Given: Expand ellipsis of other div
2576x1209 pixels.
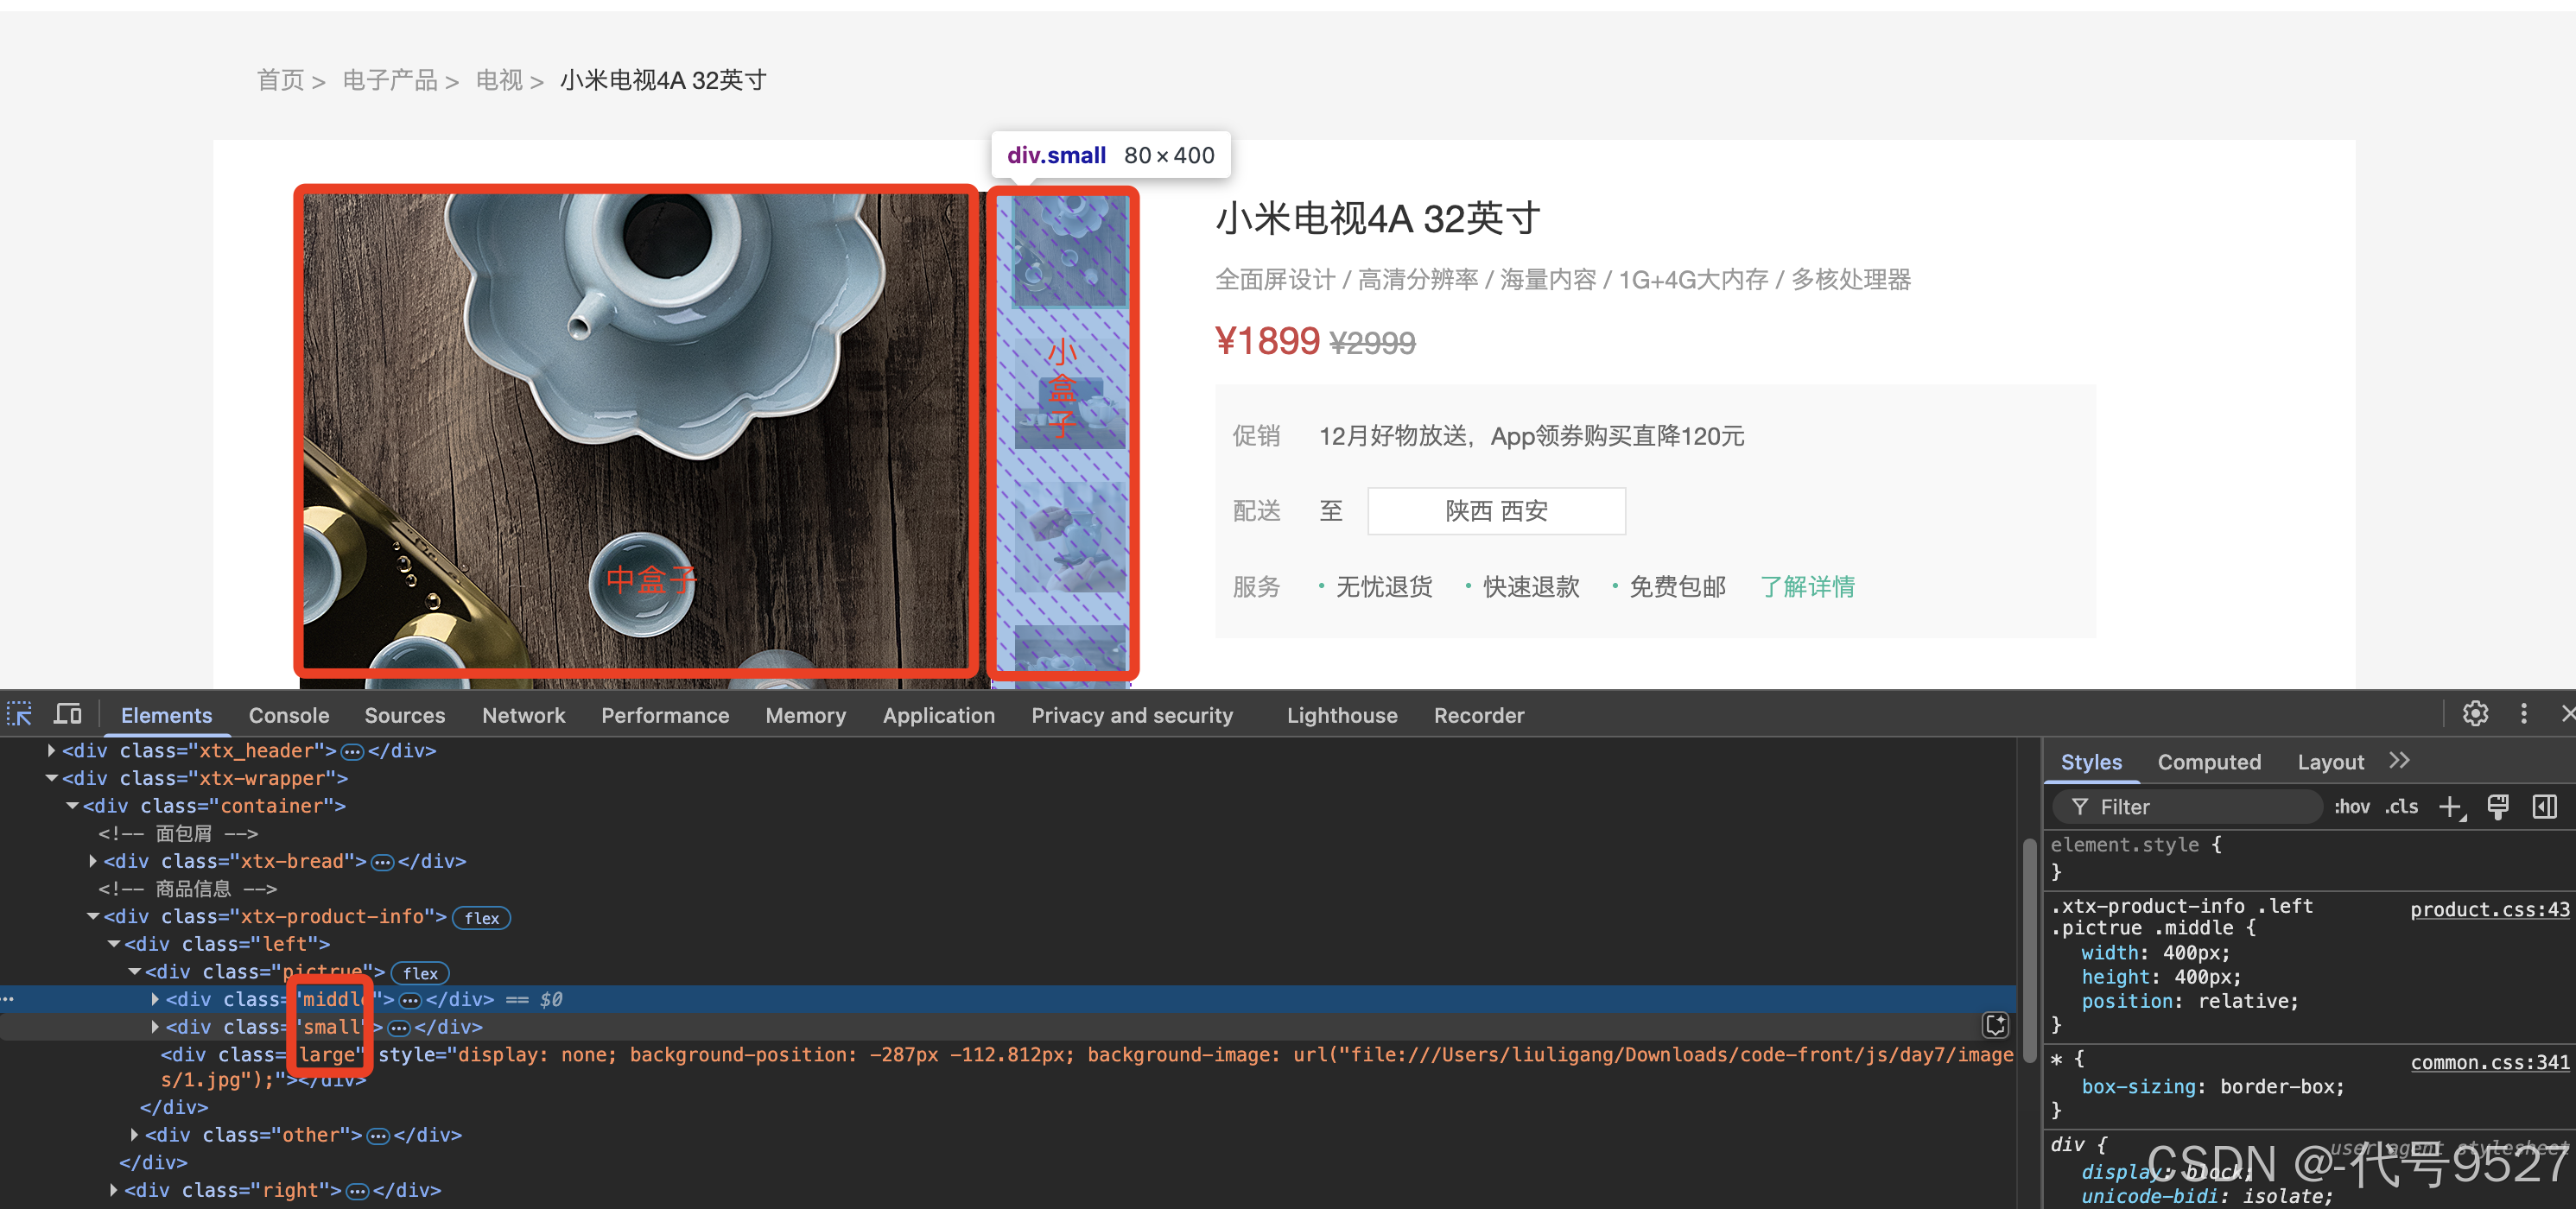Looking at the screenshot, I should coord(378,1136).
